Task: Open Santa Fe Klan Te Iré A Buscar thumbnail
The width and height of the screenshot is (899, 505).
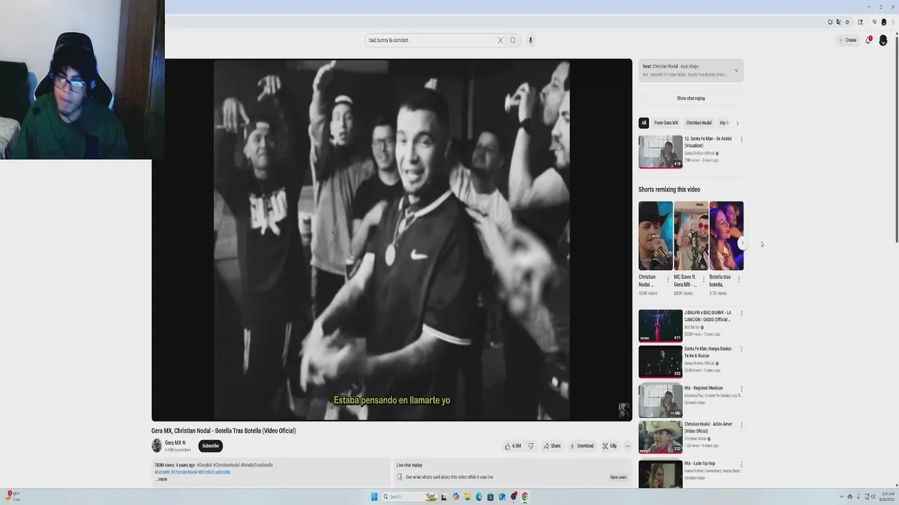Action: [660, 361]
